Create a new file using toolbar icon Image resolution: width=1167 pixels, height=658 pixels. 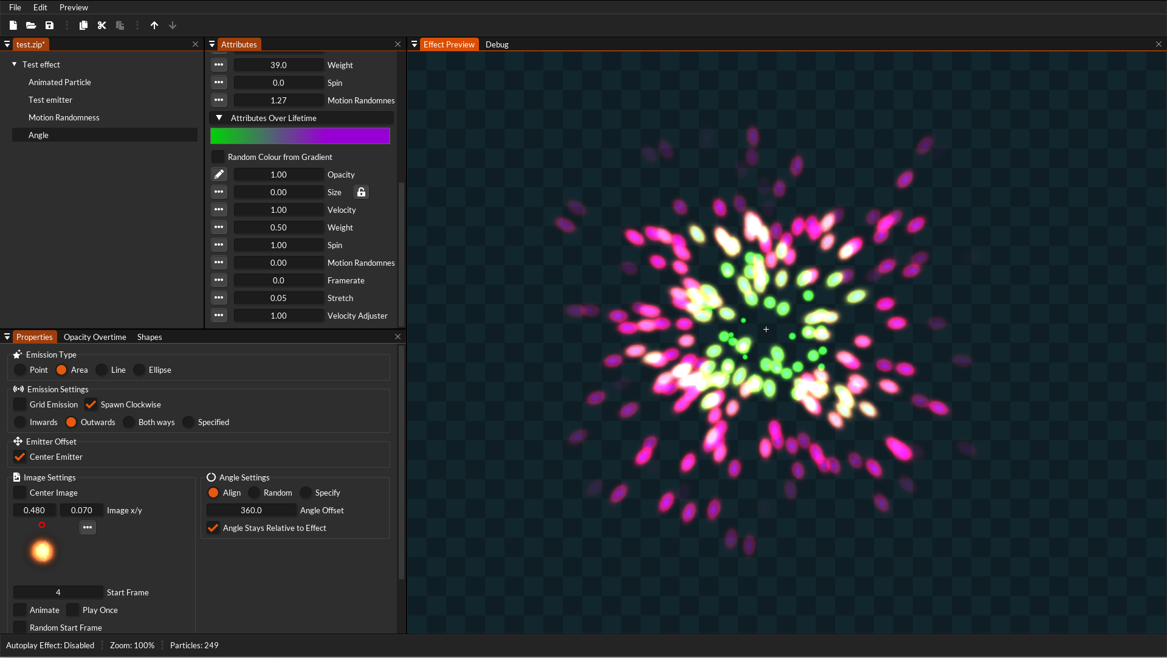13,26
